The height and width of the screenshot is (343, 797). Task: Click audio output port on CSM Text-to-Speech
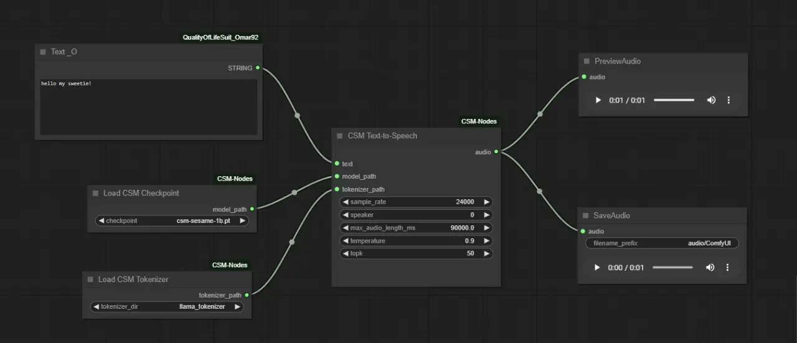(x=496, y=152)
